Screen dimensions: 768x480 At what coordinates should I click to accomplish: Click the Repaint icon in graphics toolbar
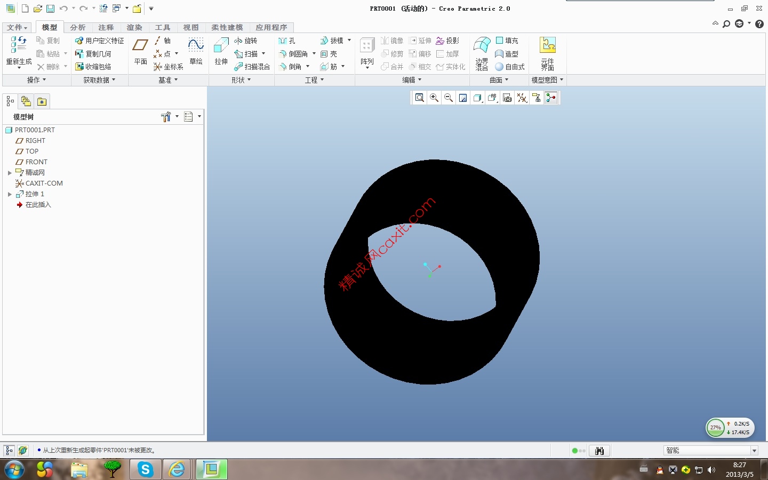[x=463, y=98]
